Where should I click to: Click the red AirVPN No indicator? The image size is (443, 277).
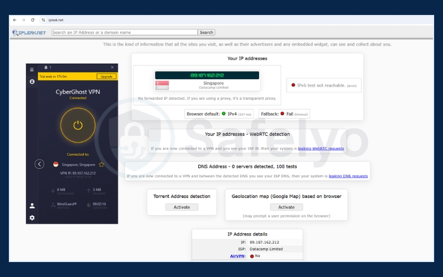click(x=252, y=256)
